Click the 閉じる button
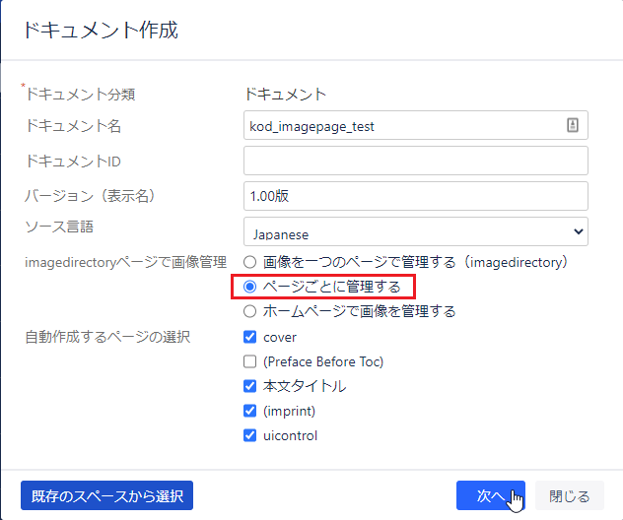Image resolution: width=623 pixels, height=520 pixels. click(x=570, y=495)
